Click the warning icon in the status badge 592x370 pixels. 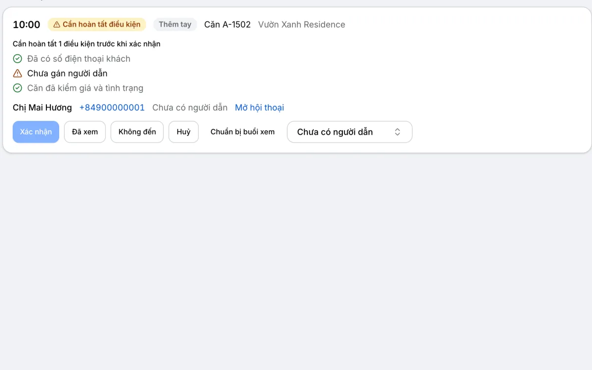point(57,25)
